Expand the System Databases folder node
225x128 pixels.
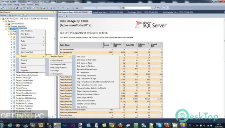tap(6, 24)
